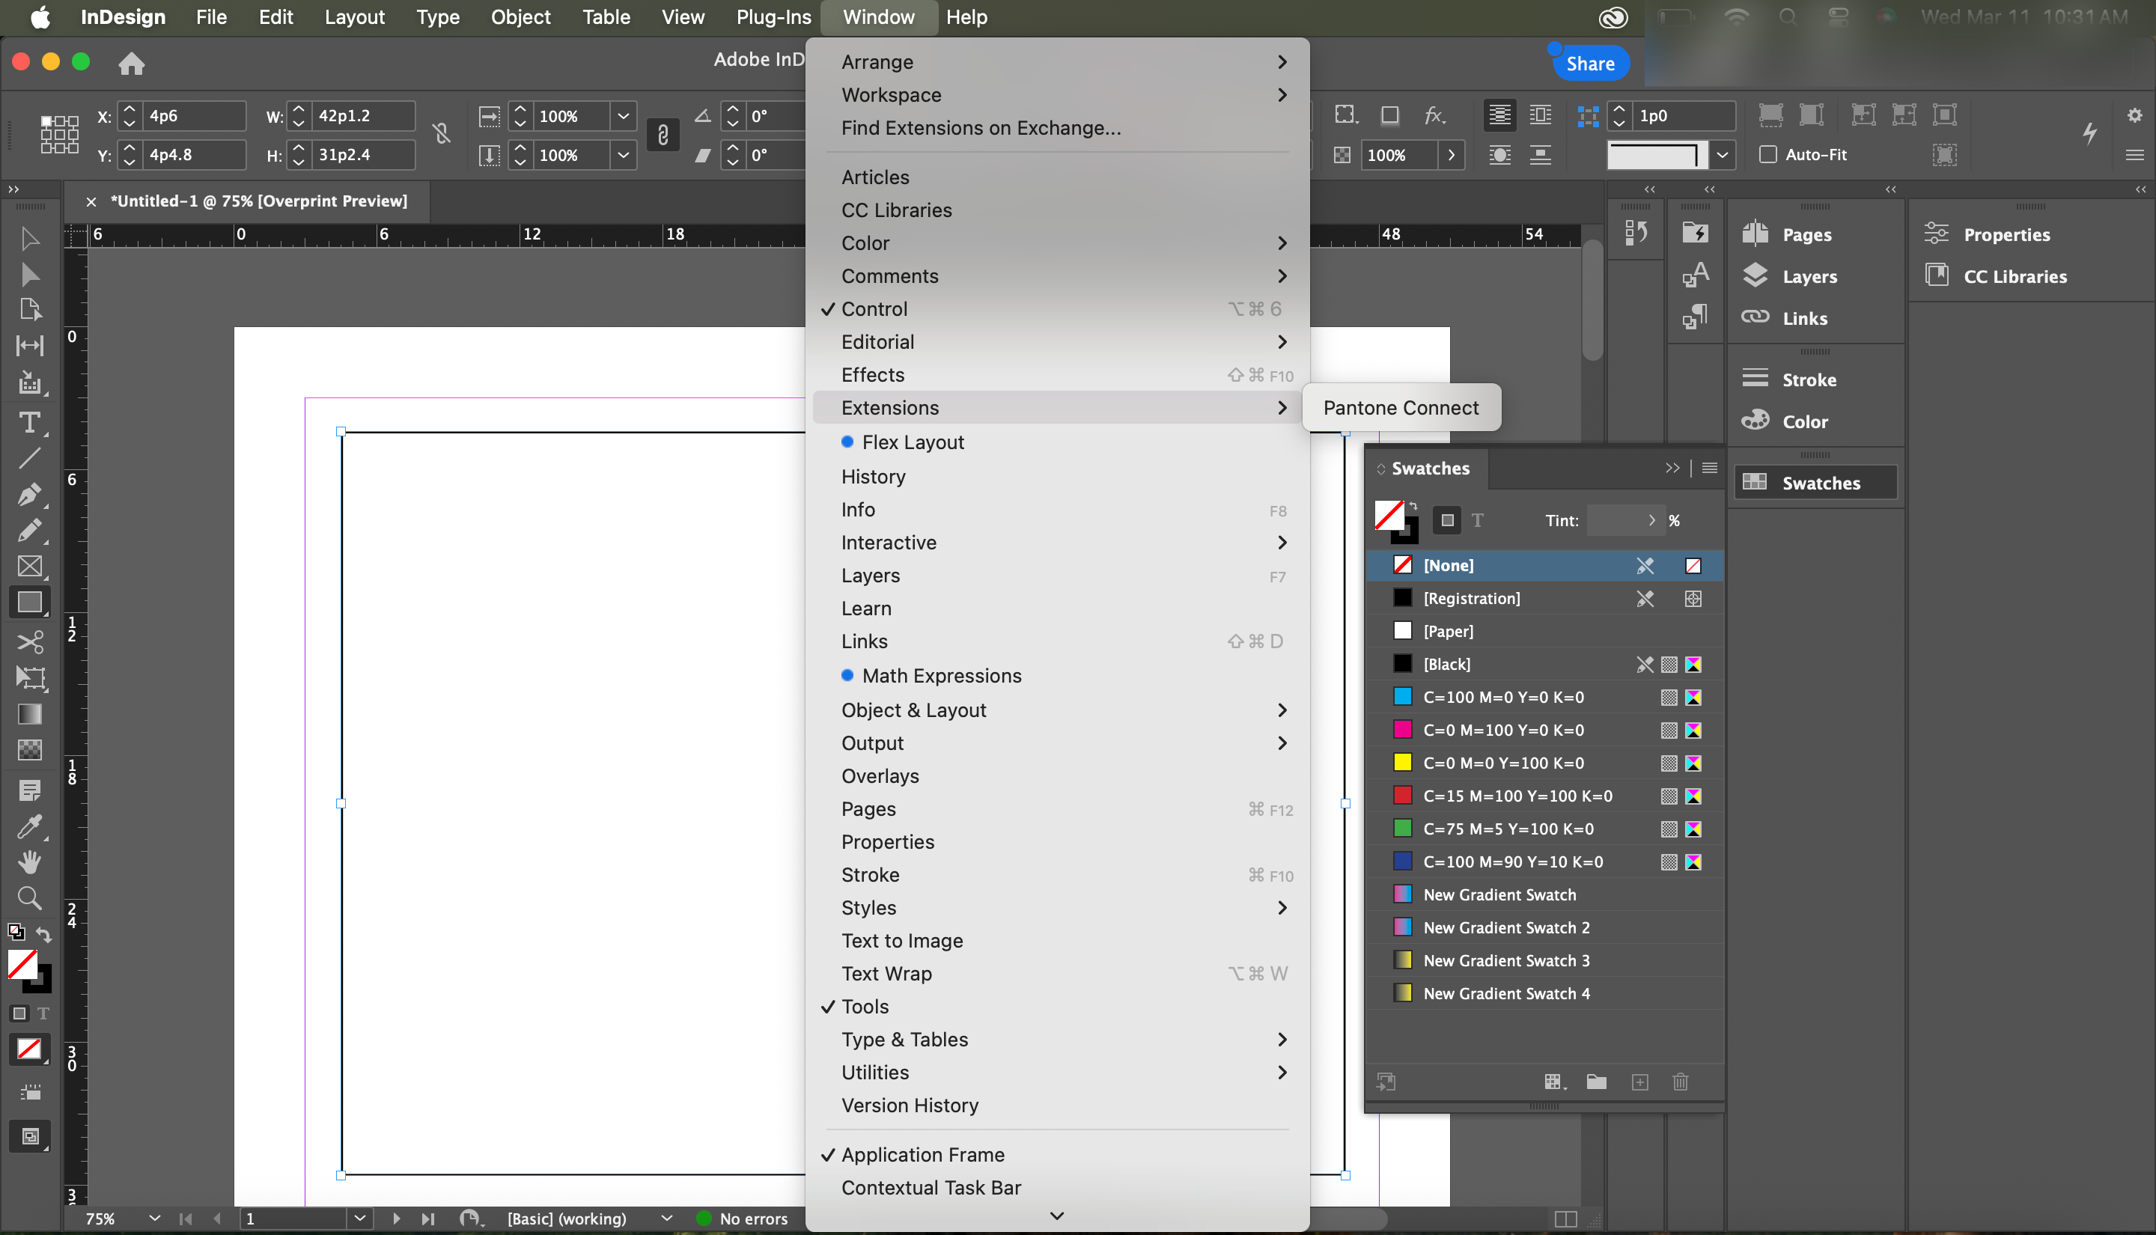
Task: Select the Eyedropper tool
Action: point(30,826)
